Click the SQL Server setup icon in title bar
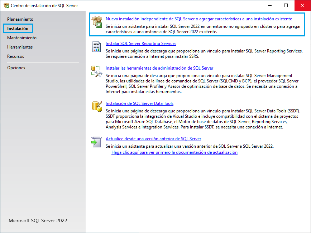311x233 pixels. point(6,6)
